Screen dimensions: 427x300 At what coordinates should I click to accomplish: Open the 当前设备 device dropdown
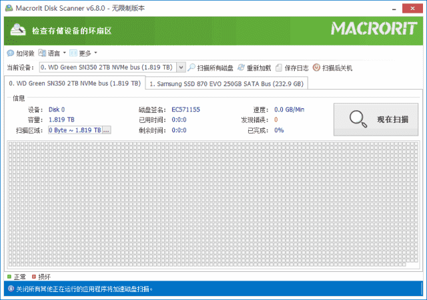pyautogui.click(x=181, y=67)
